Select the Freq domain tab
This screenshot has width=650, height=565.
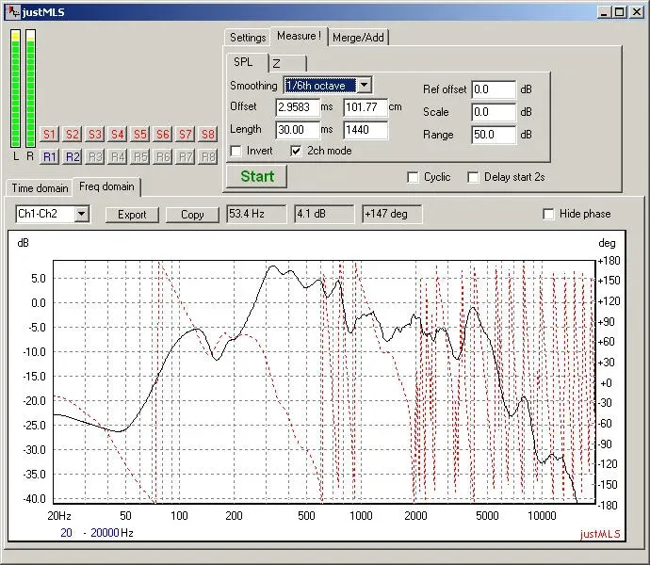pos(107,187)
